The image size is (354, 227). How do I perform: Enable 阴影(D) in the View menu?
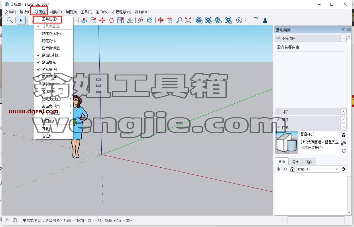pyautogui.click(x=53, y=84)
